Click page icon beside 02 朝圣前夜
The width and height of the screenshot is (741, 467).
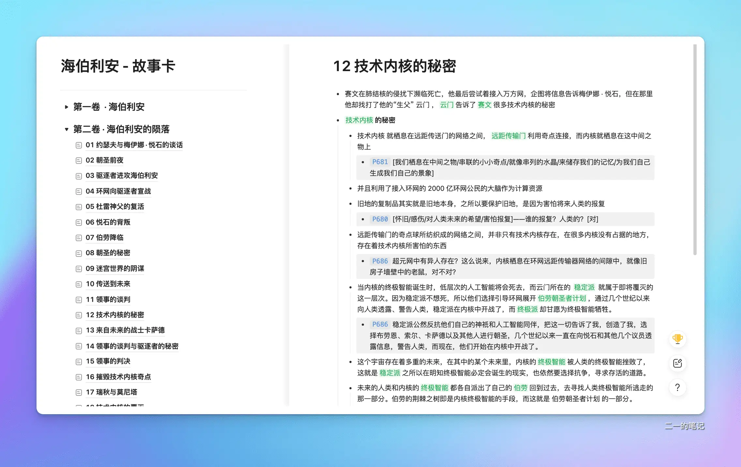[79, 160]
